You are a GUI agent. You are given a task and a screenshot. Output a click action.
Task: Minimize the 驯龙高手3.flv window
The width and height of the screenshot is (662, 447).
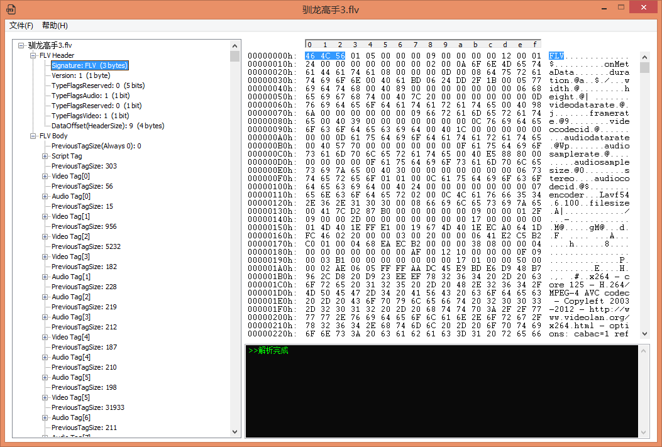pos(605,8)
